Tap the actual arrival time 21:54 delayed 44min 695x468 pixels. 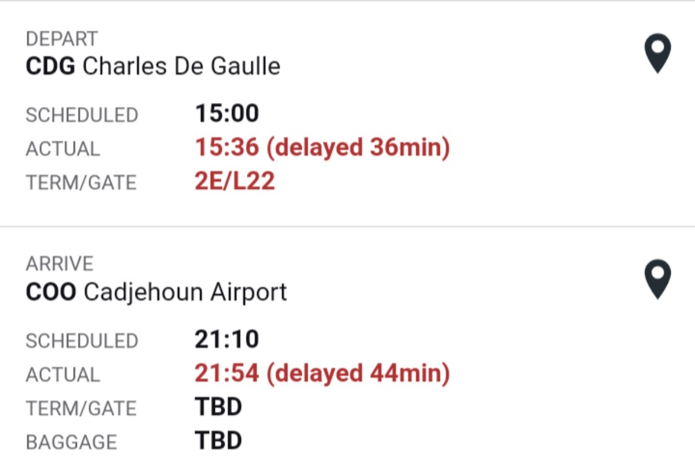(322, 374)
